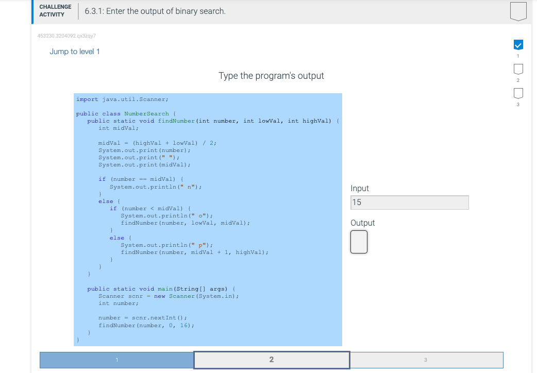Click the Input field containing 15

tap(409, 202)
